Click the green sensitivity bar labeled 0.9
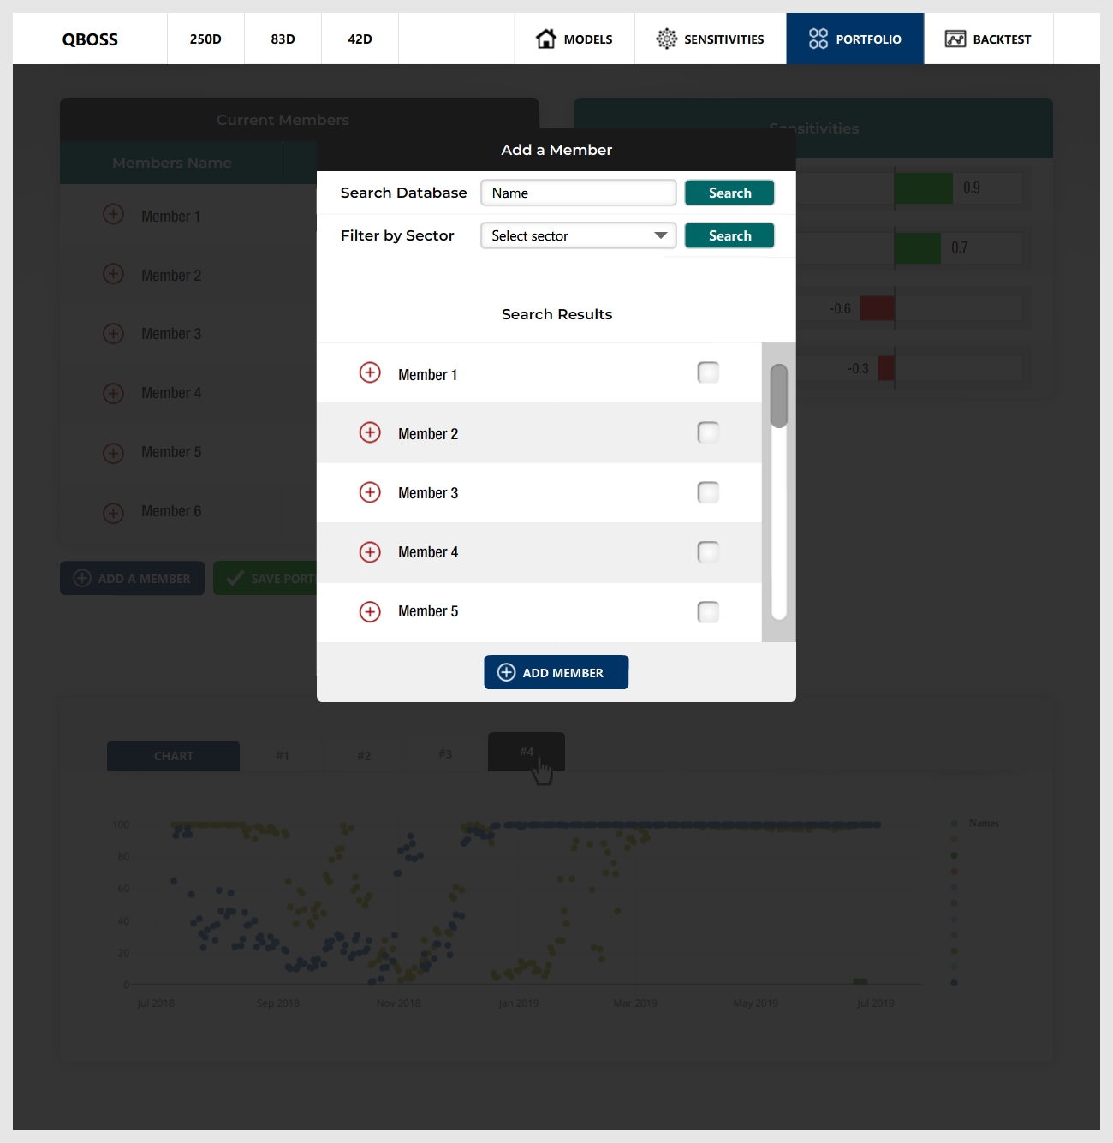 point(924,188)
